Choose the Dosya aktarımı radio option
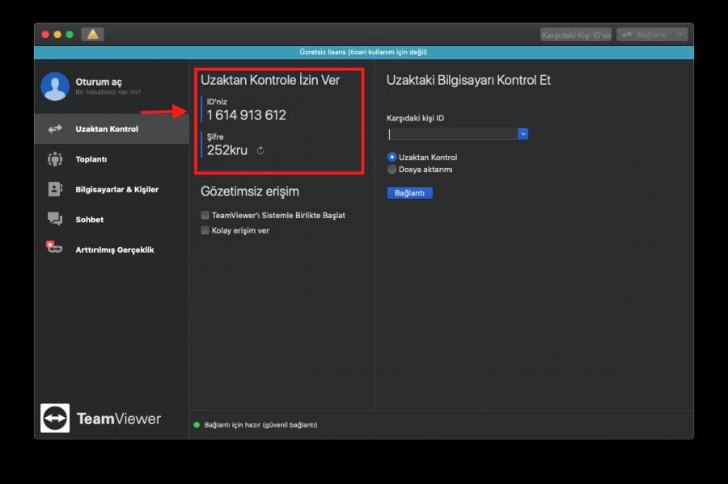Screen dimensions: 728x484 coord(392,169)
